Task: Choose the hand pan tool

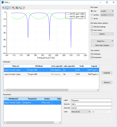Action: point(10,8)
